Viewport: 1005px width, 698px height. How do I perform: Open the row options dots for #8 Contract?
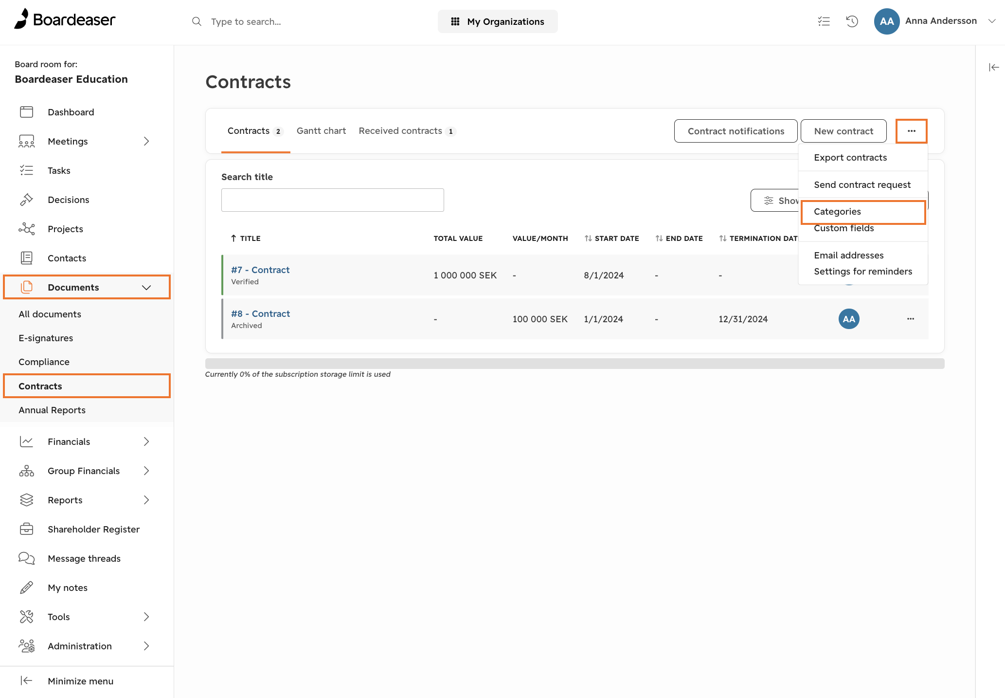911,319
